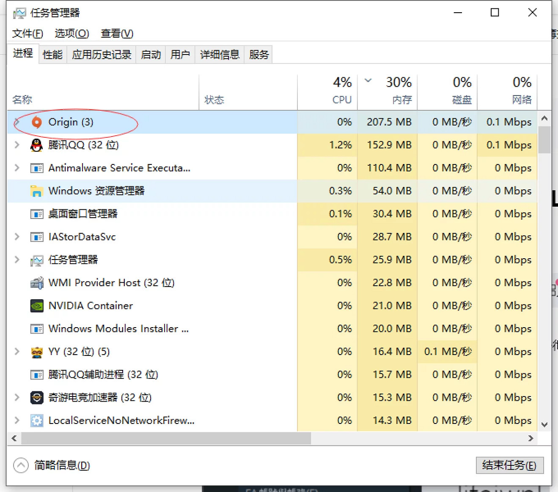Click the 内存 sort indicator arrow
Viewport: 558px width, 492px height.
(x=368, y=81)
